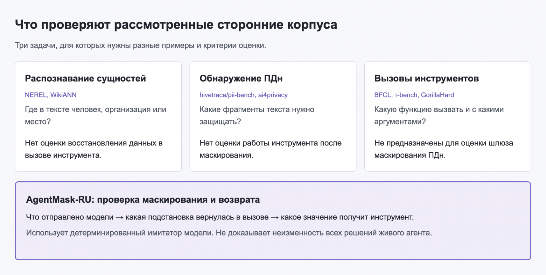546x275 pixels.
Task: Click the card title "Обнаружение ПДн"
Action: (241, 79)
